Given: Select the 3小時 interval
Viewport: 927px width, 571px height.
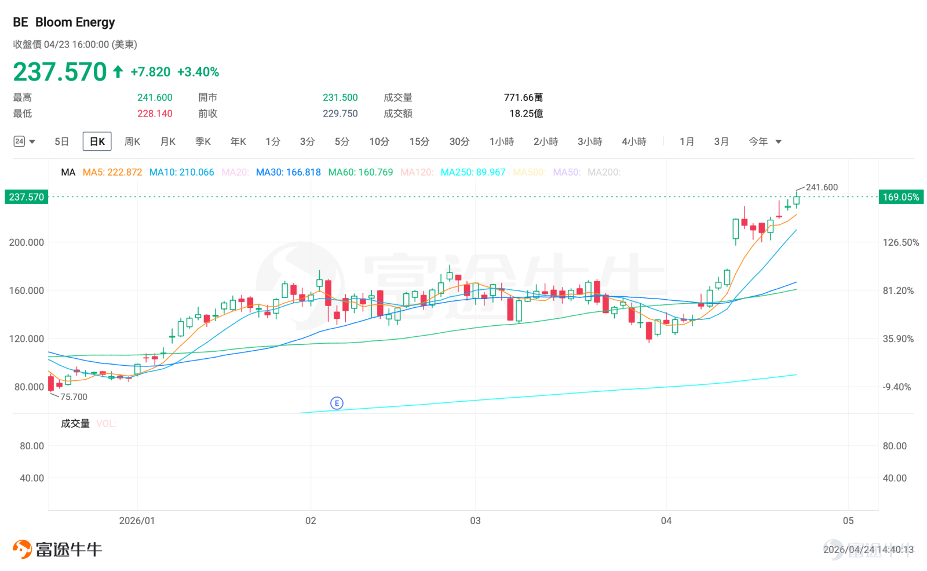Looking at the screenshot, I should pos(590,141).
